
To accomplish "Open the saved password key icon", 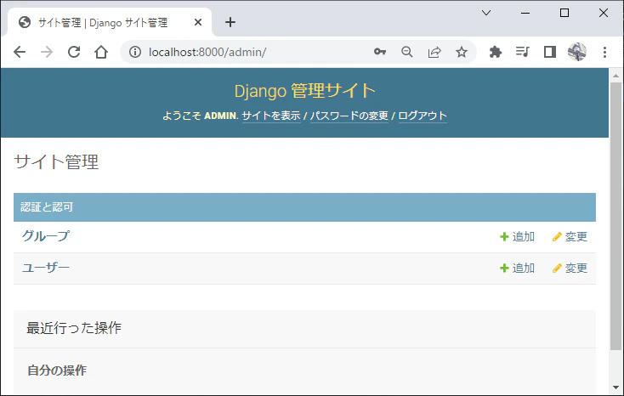I will tap(380, 52).
